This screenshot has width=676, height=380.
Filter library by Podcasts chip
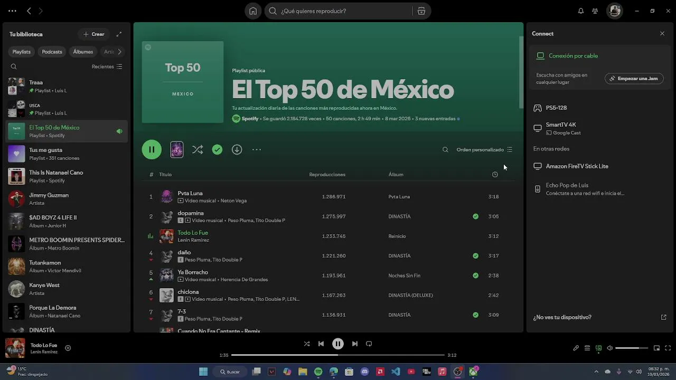pos(52,52)
